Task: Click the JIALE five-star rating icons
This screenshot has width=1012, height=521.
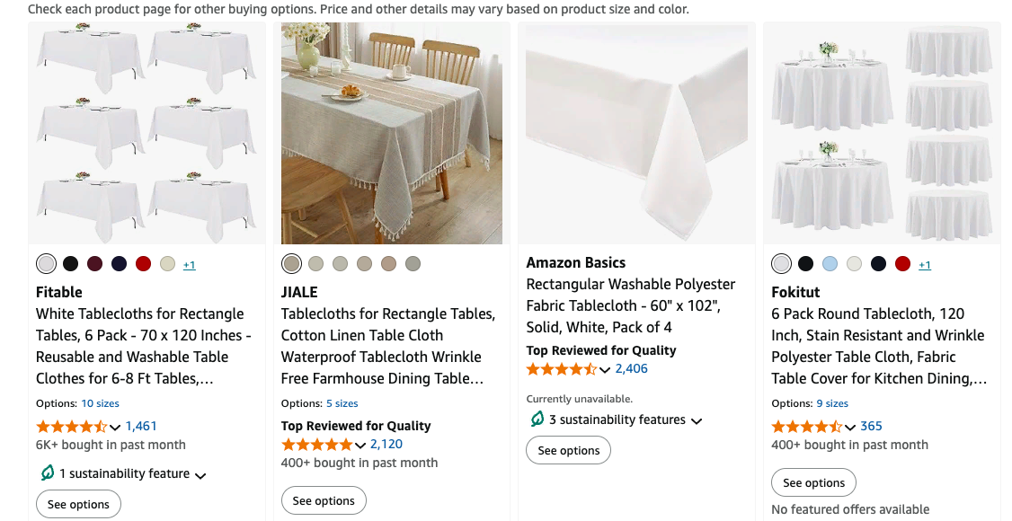Action: [x=317, y=445]
